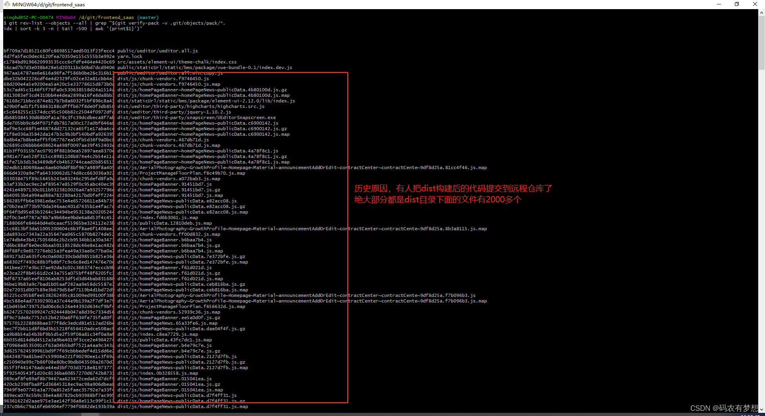Click the prompt user 'xinghd@SZ-PC-00474'
The width and height of the screenshot is (765, 416).
coord(29,17)
